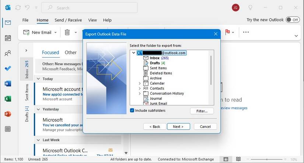Collapse the outlook.com account node
Viewport: 304px width, 163px height.
pos(133,53)
